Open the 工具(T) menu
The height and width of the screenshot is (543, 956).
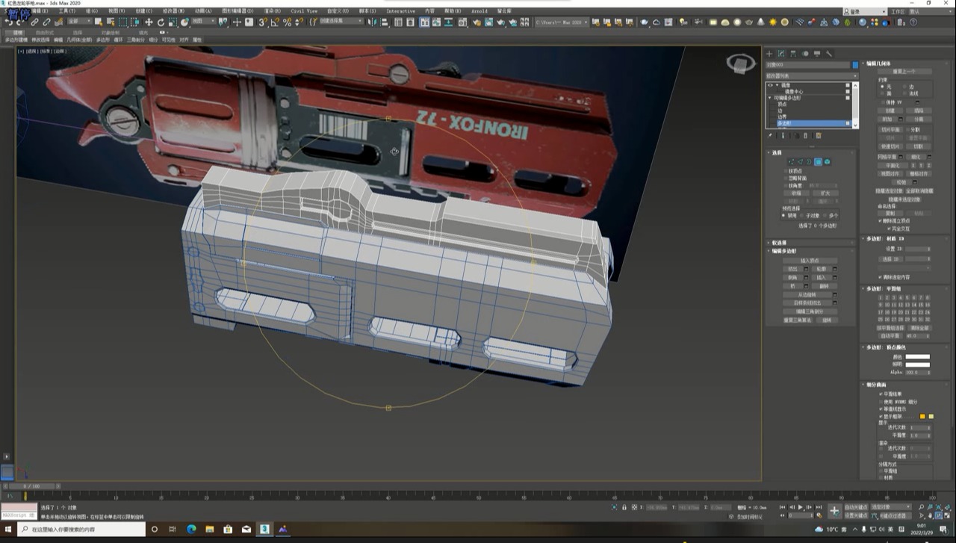[66, 11]
